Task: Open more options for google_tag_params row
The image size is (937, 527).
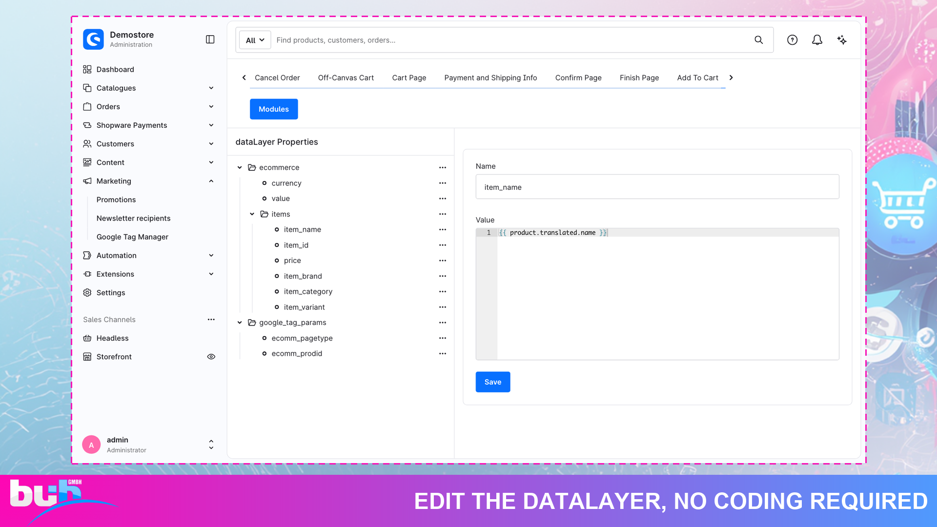Action: tap(443, 323)
